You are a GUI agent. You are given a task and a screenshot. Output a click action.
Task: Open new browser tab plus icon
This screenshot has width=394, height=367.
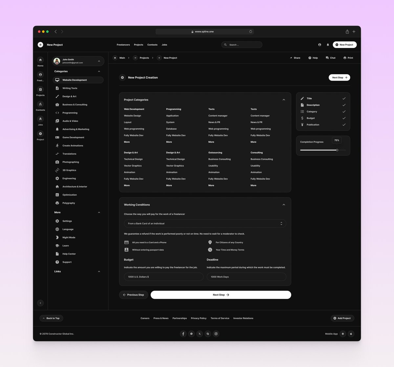click(354, 32)
